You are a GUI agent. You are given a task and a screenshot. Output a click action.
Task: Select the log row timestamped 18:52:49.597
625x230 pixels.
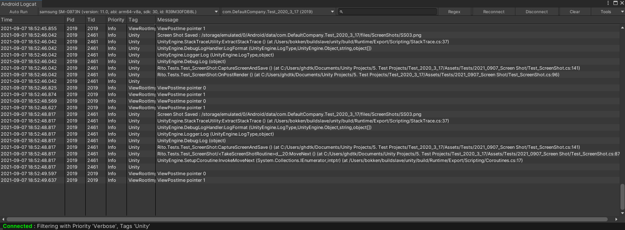pos(309,174)
